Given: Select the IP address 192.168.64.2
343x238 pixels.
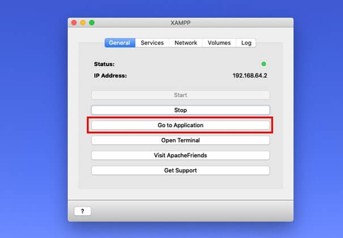Looking at the screenshot, I should point(250,76).
